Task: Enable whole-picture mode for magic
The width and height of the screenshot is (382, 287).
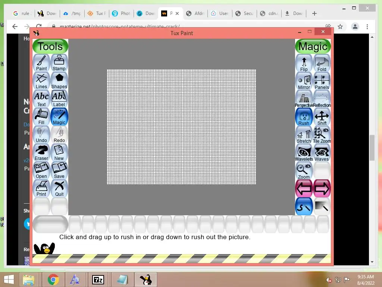Action: [322, 207]
